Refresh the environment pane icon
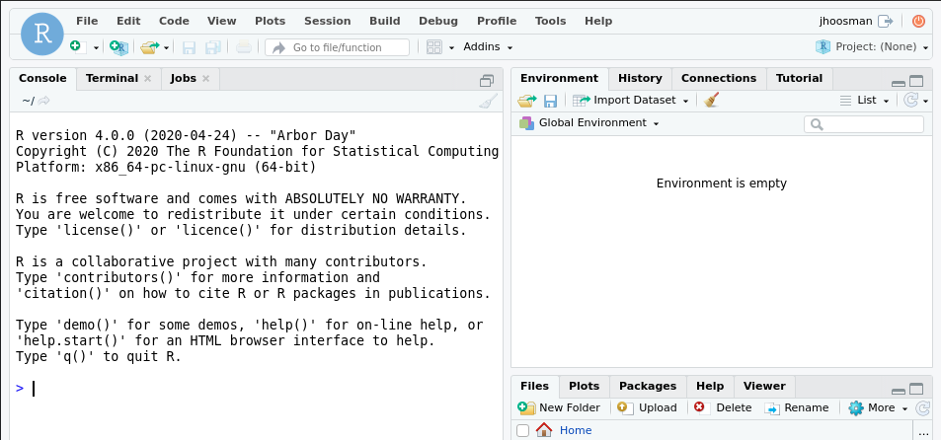This screenshot has height=440, width=941. tap(911, 100)
